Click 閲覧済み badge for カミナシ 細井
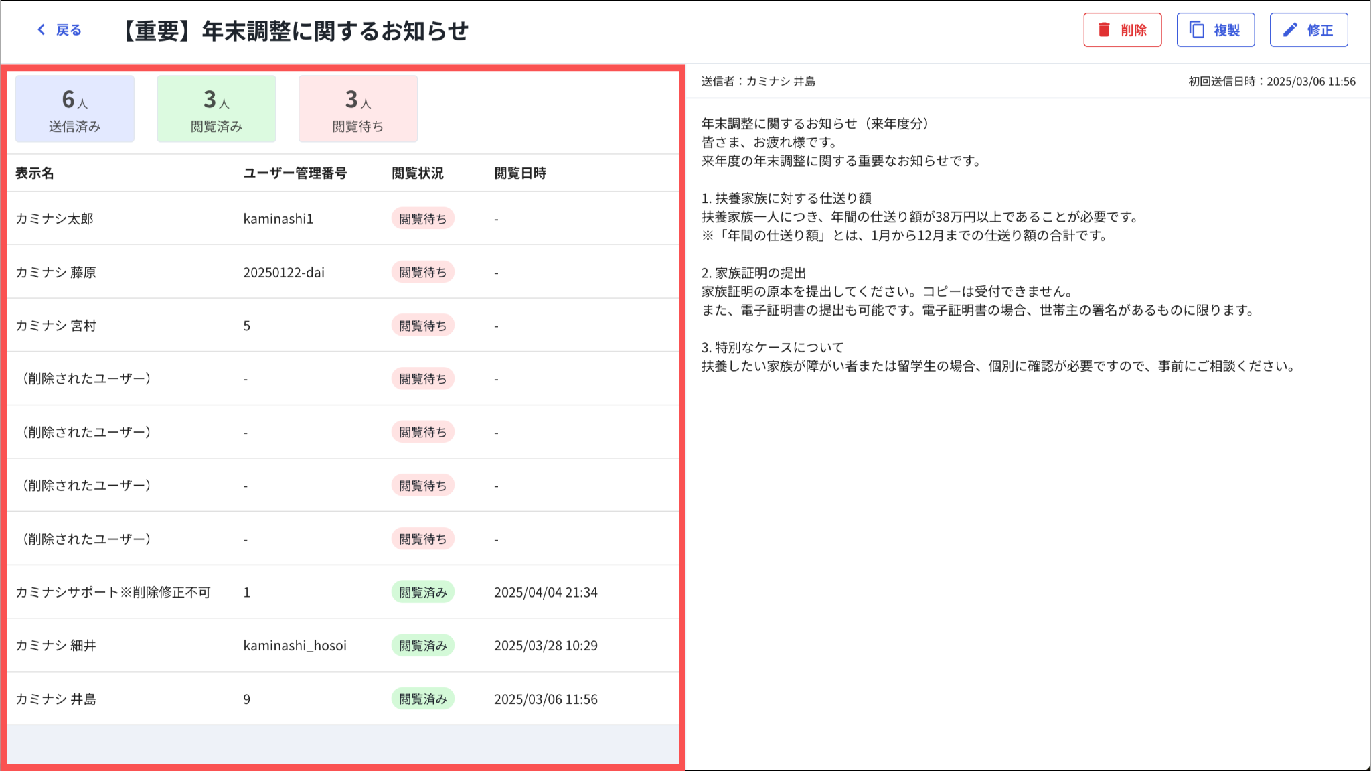 click(x=422, y=646)
